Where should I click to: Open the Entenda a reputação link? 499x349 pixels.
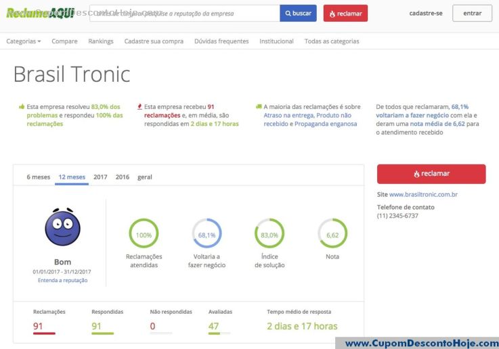coord(63,280)
